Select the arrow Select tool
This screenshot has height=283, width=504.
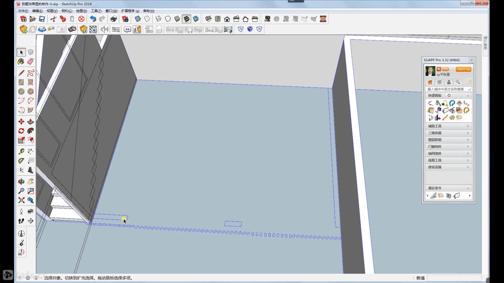pos(21,52)
